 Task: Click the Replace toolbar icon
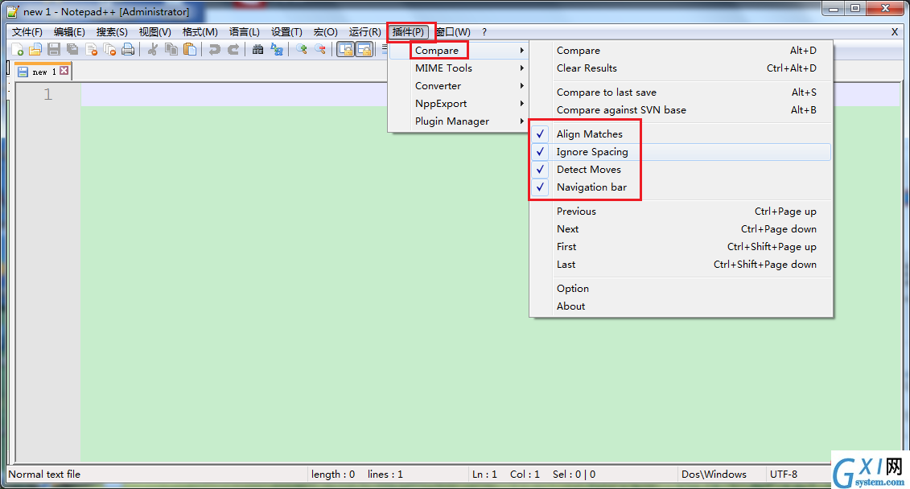[277, 50]
